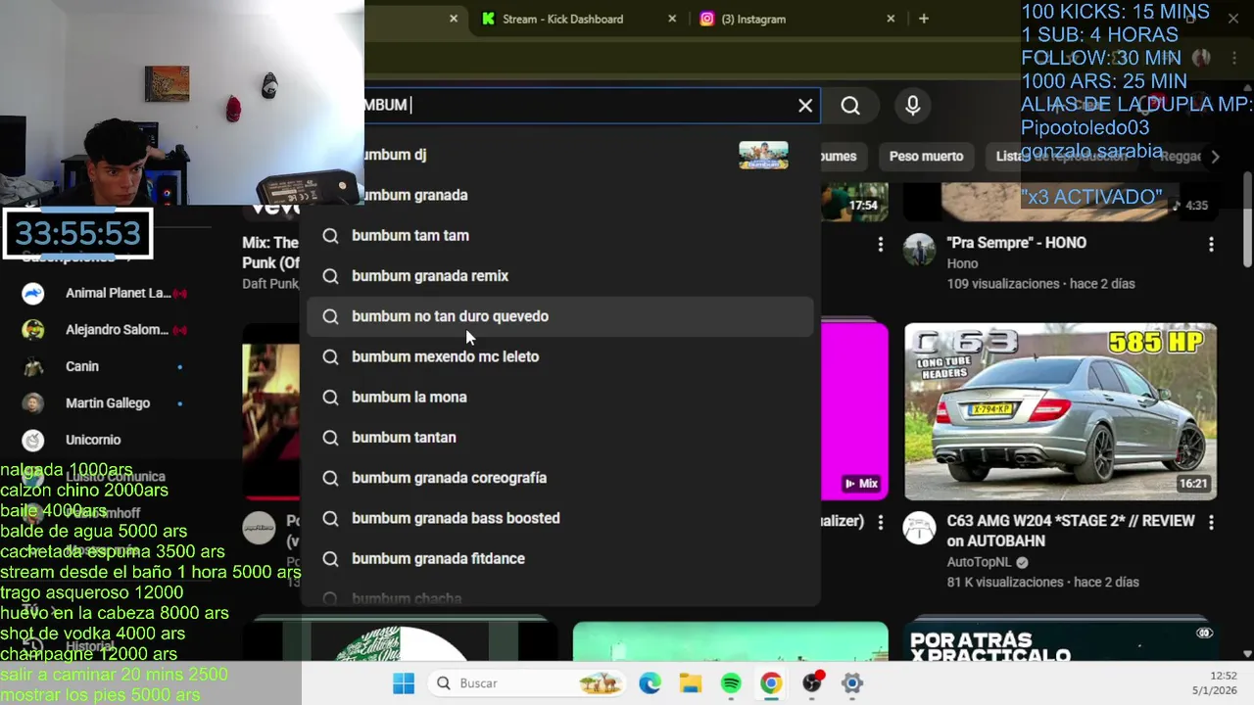The width and height of the screenshot is (1254, 705).
Task: Open the thumbnail next to "bumbum dj"
Action: [x=763, y=155]
